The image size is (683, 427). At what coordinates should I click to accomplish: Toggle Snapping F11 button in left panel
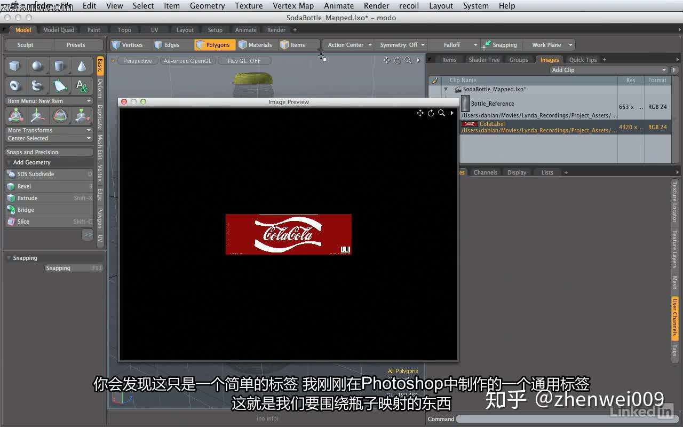point(74,268)
